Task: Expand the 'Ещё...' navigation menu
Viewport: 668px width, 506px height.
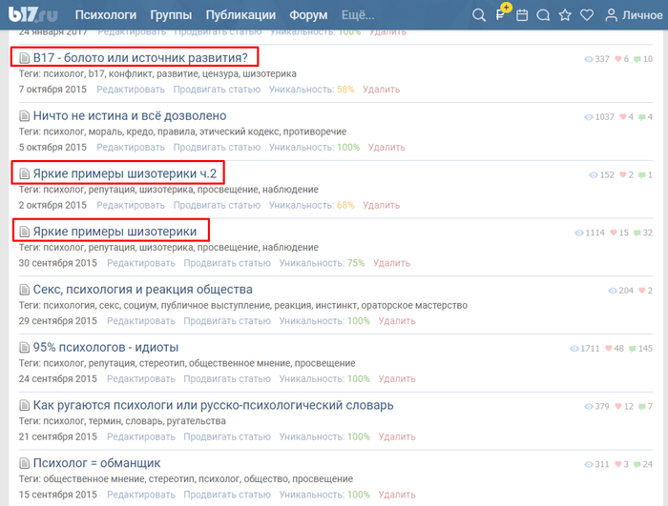Action: coord(357,15)
